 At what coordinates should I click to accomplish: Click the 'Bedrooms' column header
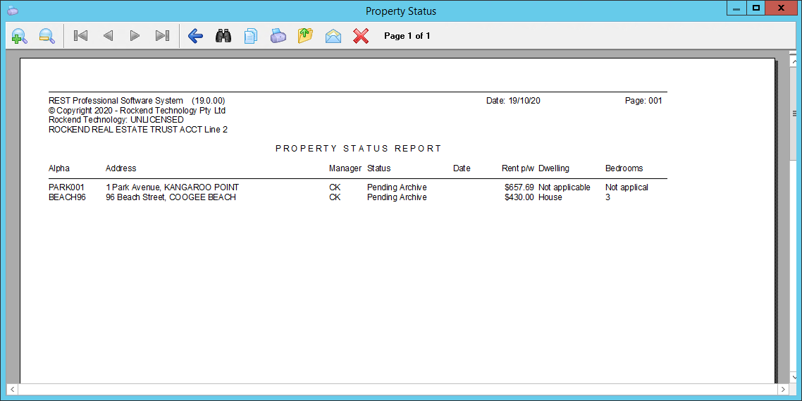coord(624,168)
